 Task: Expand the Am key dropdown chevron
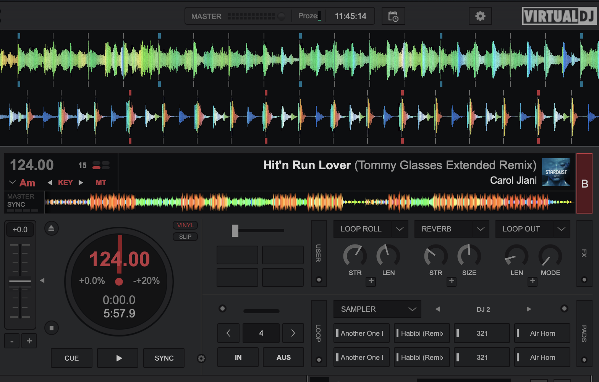(12, 183)
